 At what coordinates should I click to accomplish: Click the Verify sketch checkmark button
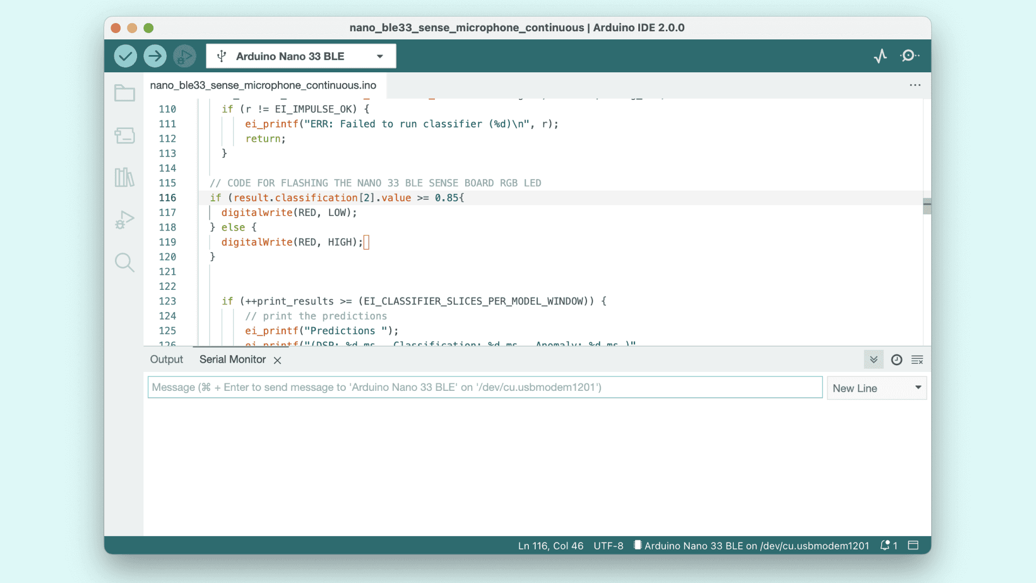tap(125, 56)
